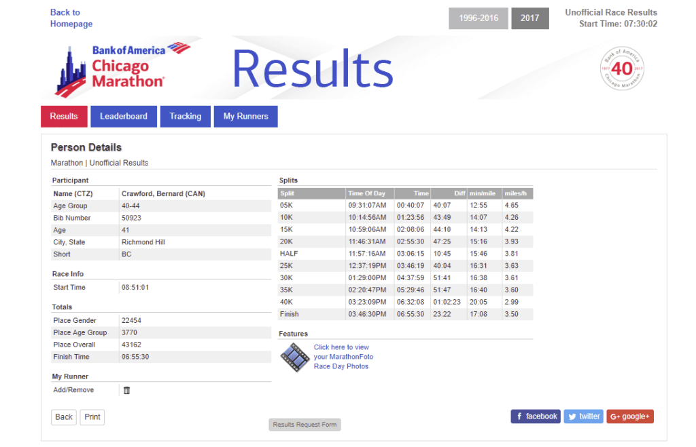Open the Results tab
Image resolution: width=696 pixels, height=447 pixels.
(x=64, y=117)
